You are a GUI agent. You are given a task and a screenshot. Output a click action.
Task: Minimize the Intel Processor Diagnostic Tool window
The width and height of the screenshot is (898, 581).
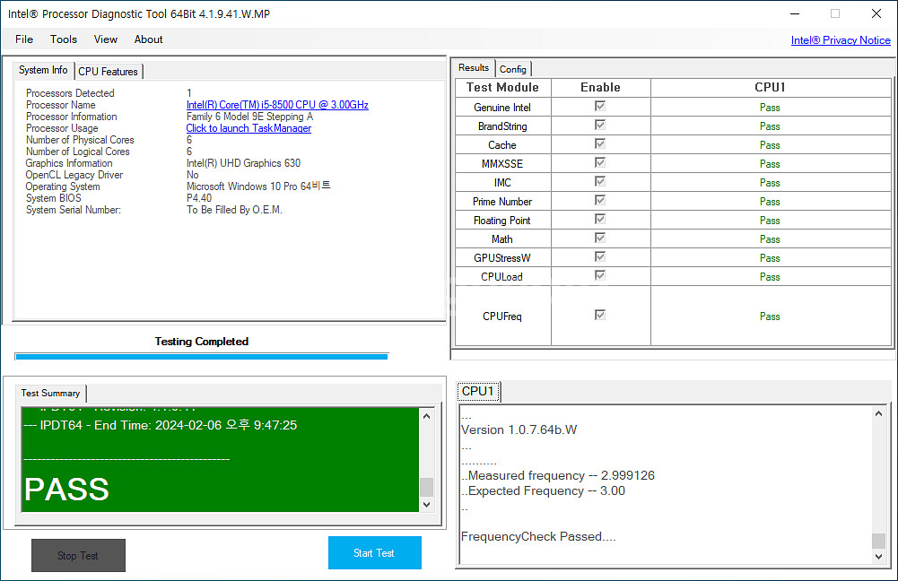point(795,13)
